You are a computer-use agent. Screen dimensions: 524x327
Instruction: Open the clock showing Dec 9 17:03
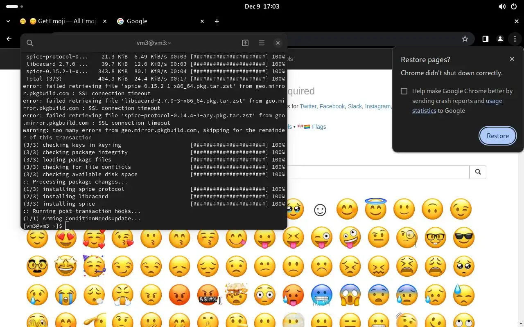(x=262, y=7)
